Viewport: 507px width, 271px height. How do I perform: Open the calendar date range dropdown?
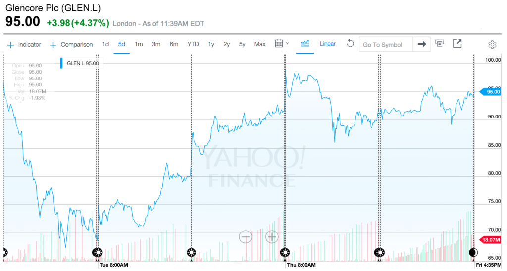[282, 44]
